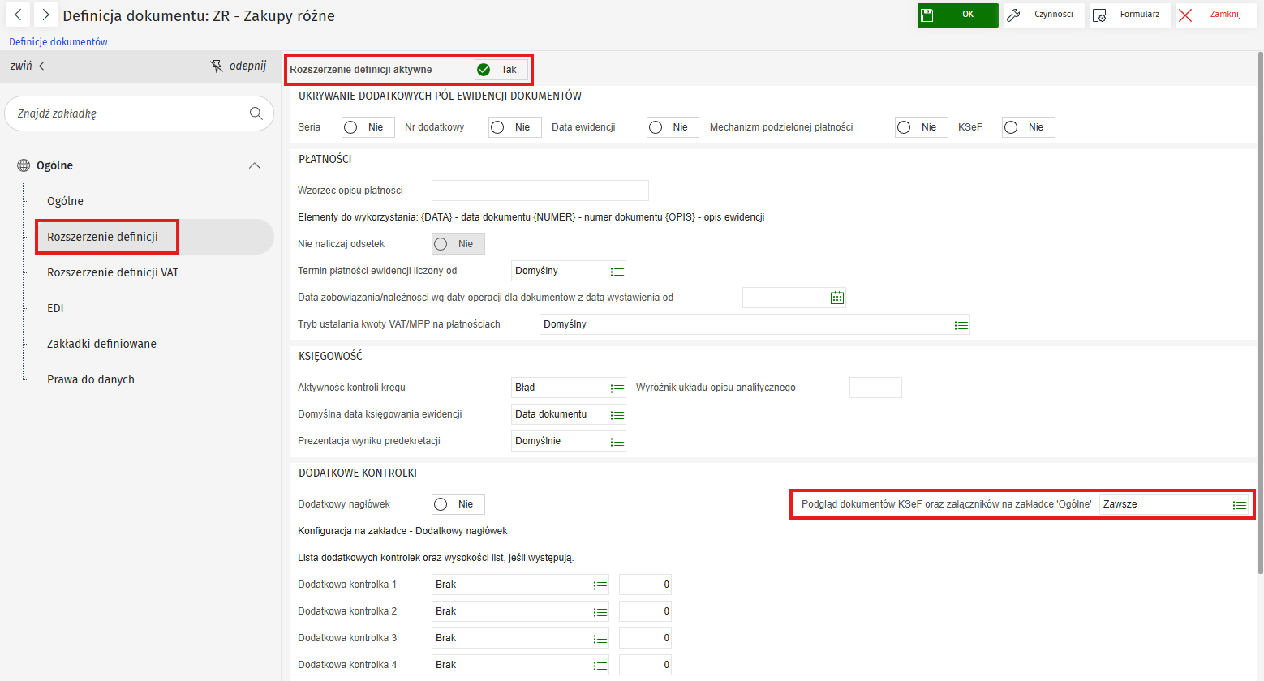The image size is (1264, 681).
Task: Open list icon for Dodatkowa kontrolka 1
Action: point(600,585)
